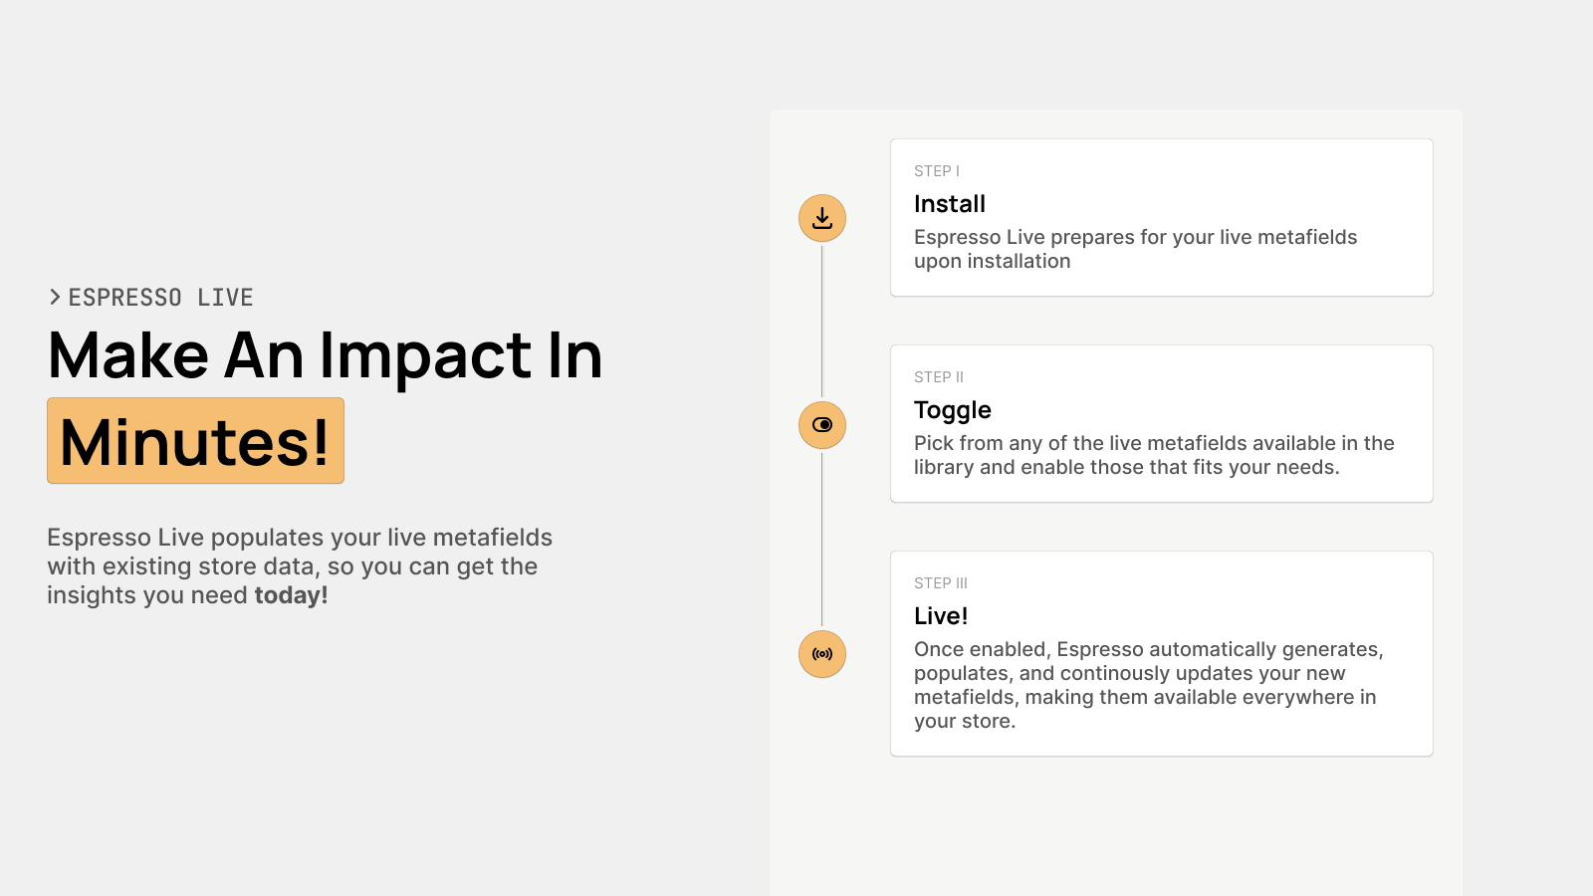Click the Espresso Live populates paragraph

tap(300, 566)
